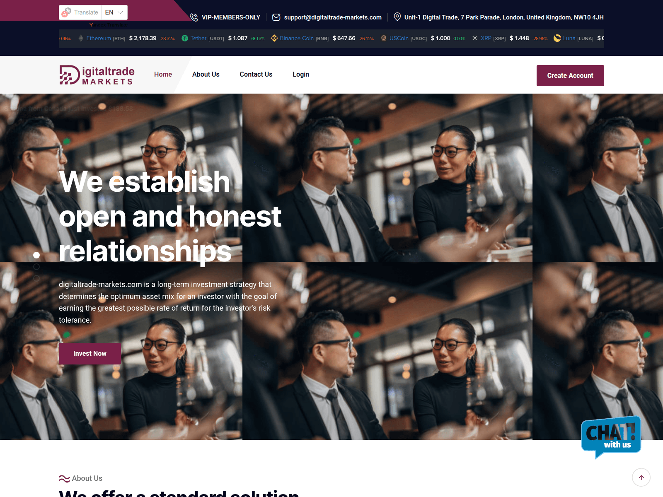Click the Tether coin icon in ticker
Viewport: 663px width, 497px height.
(185, 39)
